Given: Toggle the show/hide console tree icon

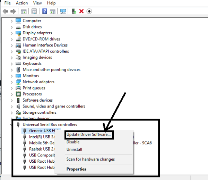Looking at the screenshot, I should coord(24,11).
